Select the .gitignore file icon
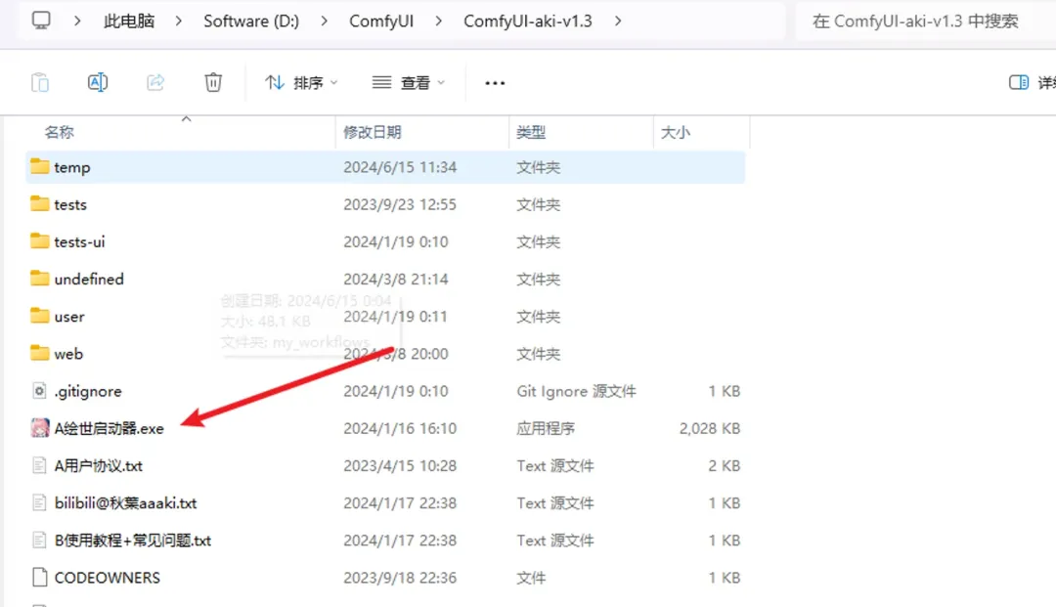This screenshot has height=607, width=1056. (39, 391)
